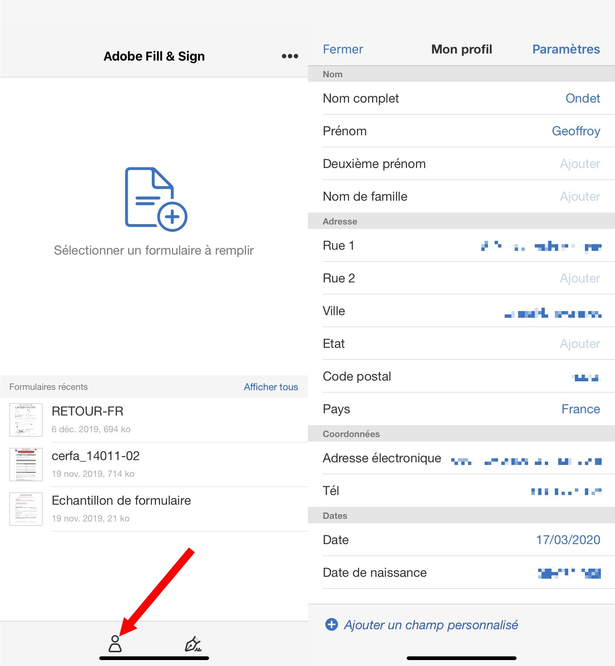Select Sélectionner un formulaire à remplir
The image size is (615, 666).
[154, 250]
